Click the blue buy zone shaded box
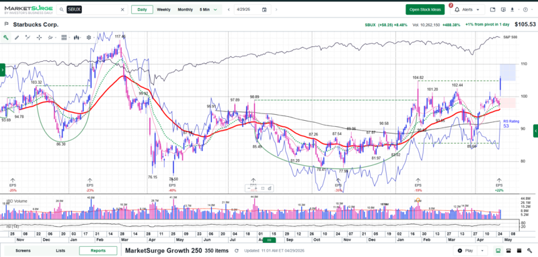This screenshot has height=257, width=538. point(508,72)
